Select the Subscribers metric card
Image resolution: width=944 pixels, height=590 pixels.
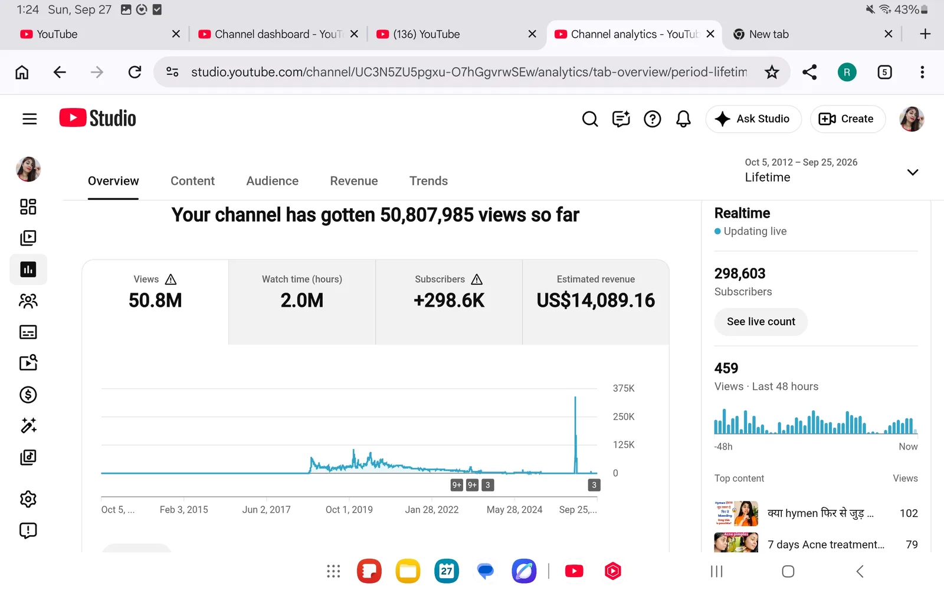(x=449, y=302)
